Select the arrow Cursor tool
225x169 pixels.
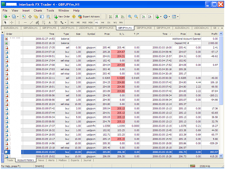tap(5, 23)
